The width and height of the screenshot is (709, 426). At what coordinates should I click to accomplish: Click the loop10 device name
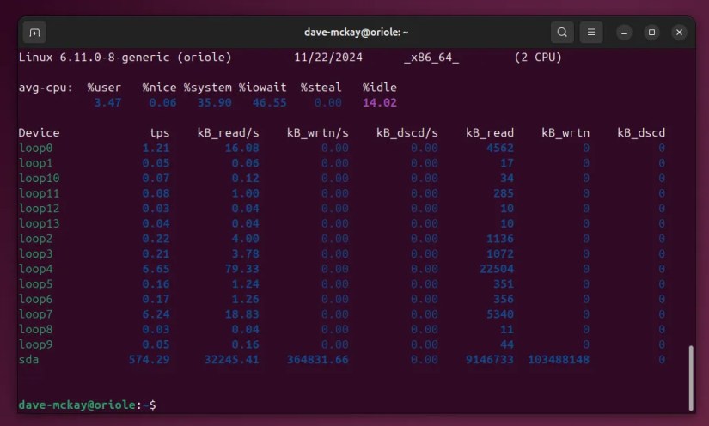click(x=39, y=179)
